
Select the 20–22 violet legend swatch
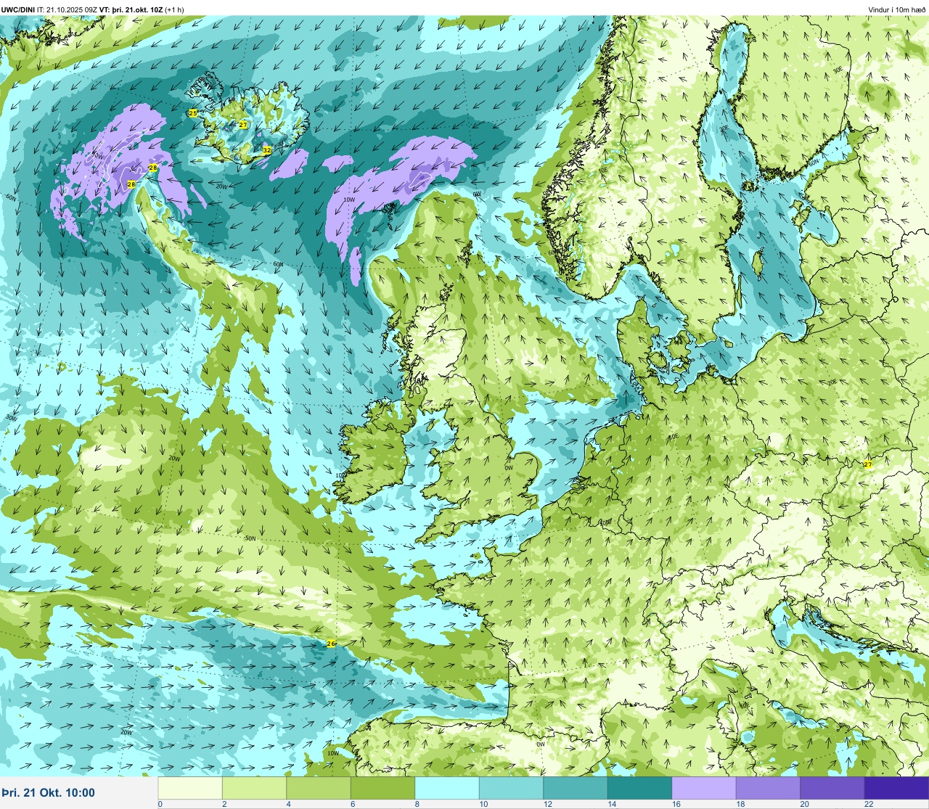832,788
